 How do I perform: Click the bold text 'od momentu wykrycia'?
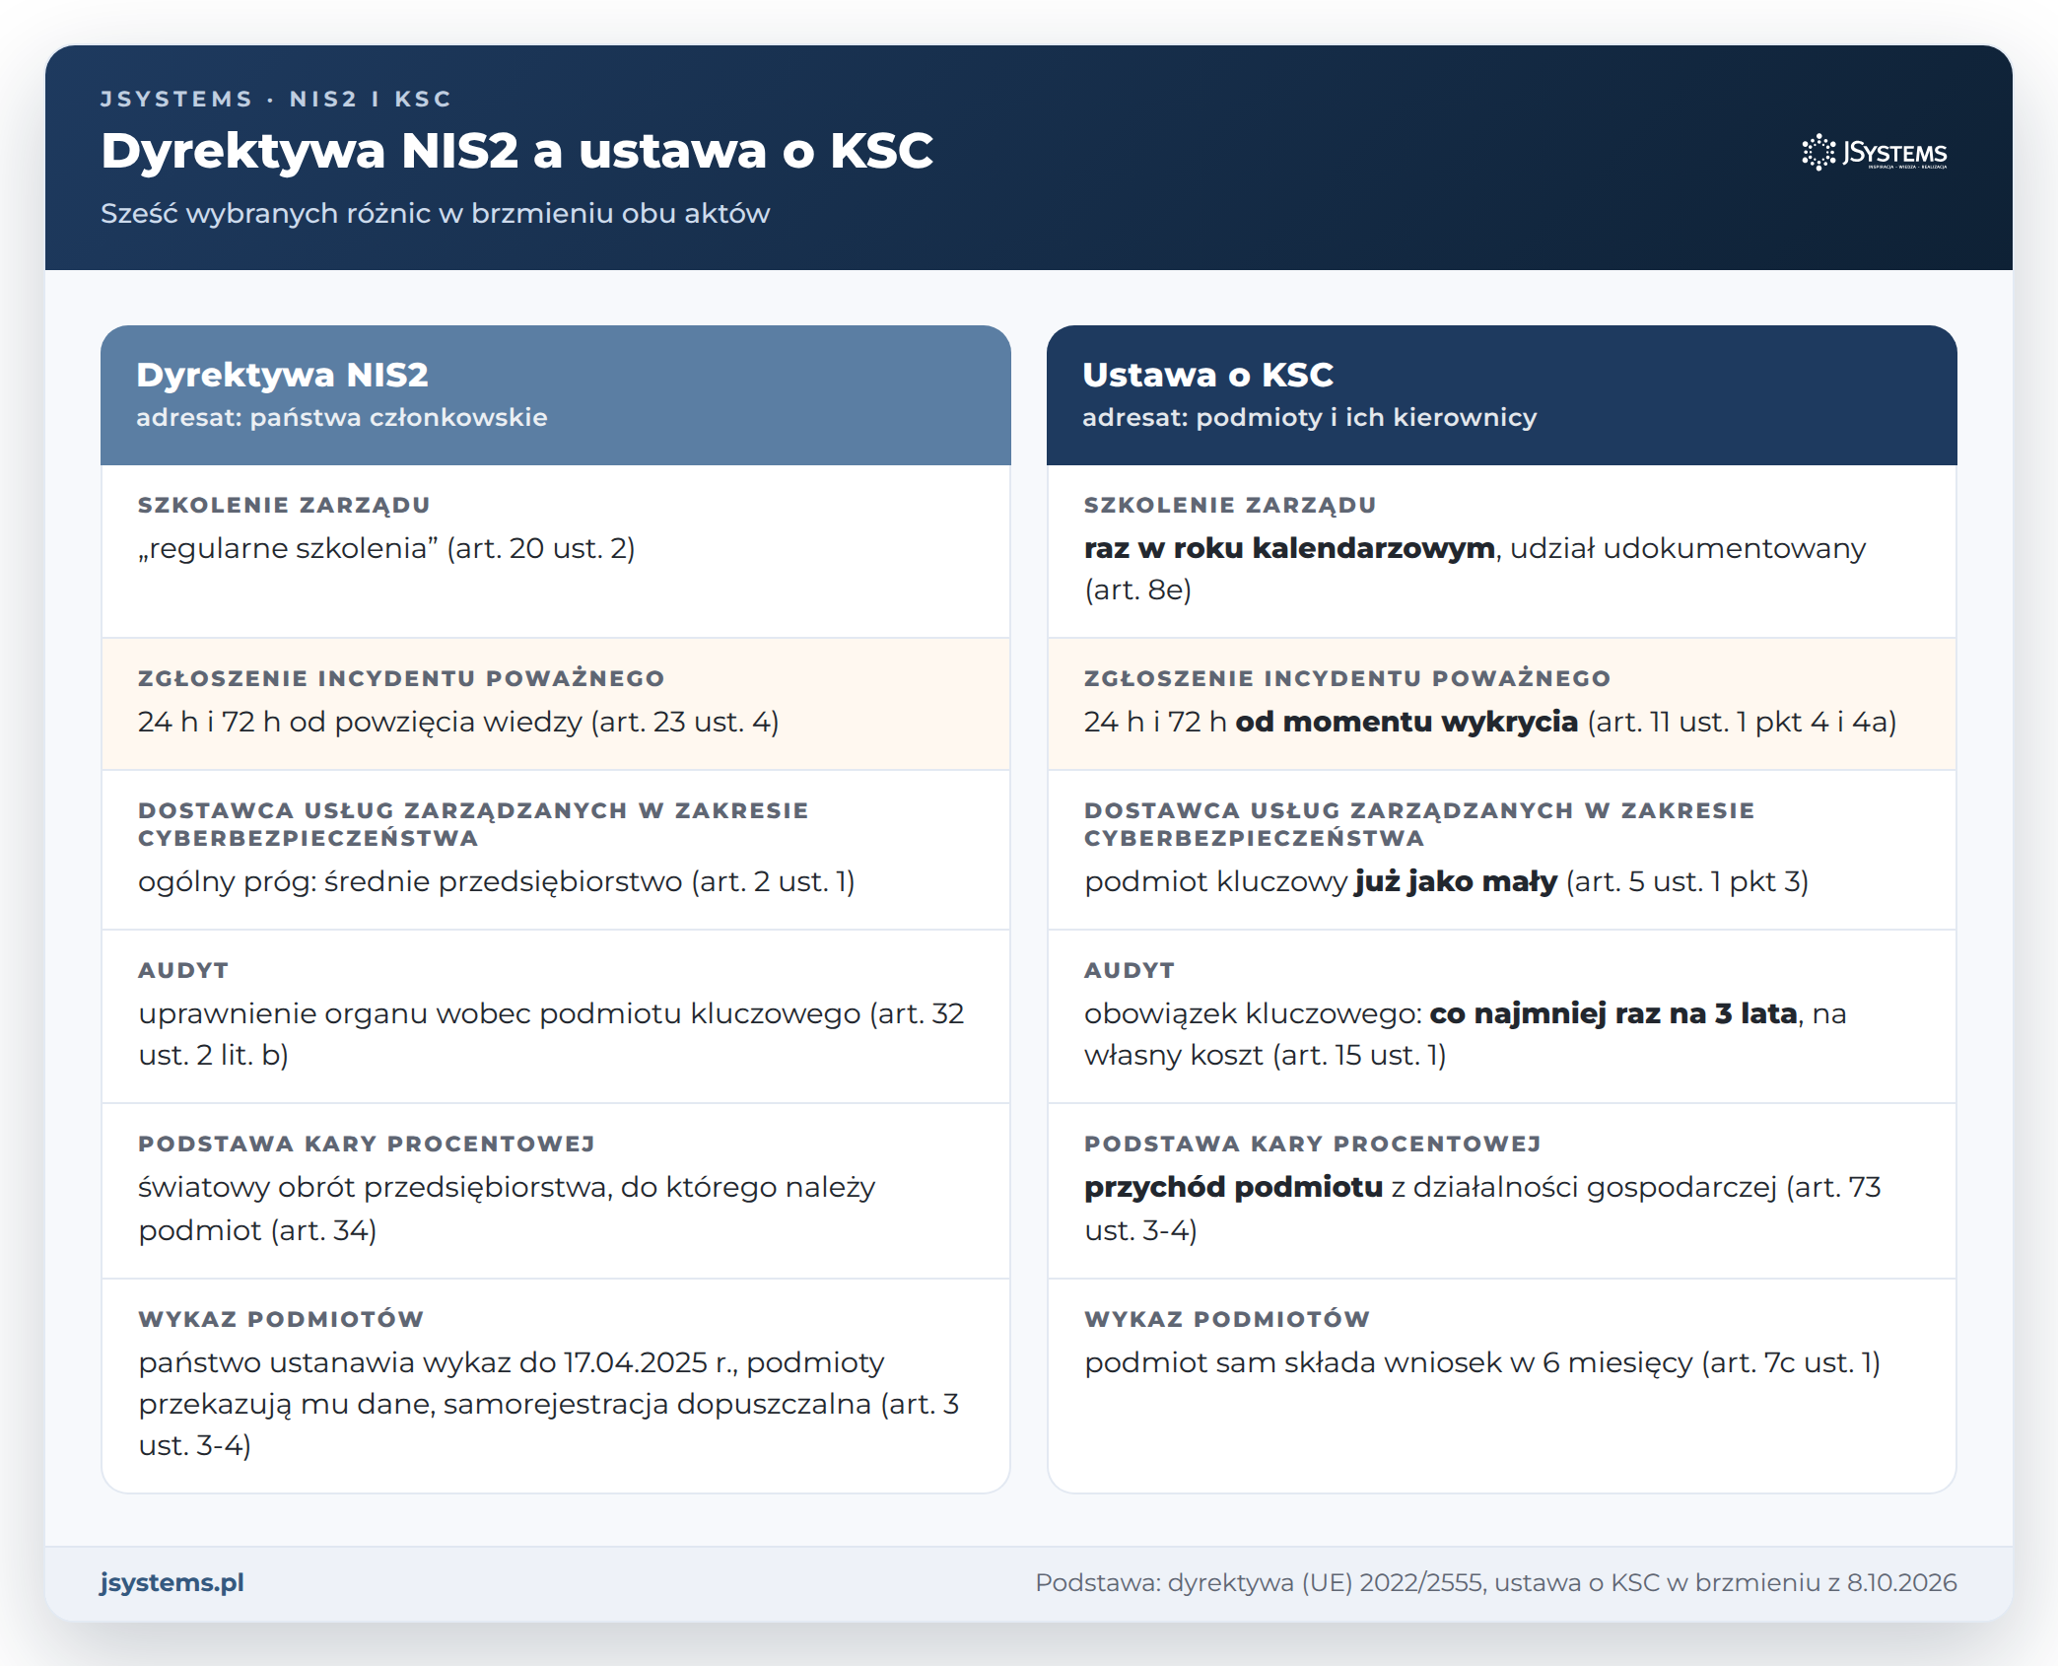1406,722
